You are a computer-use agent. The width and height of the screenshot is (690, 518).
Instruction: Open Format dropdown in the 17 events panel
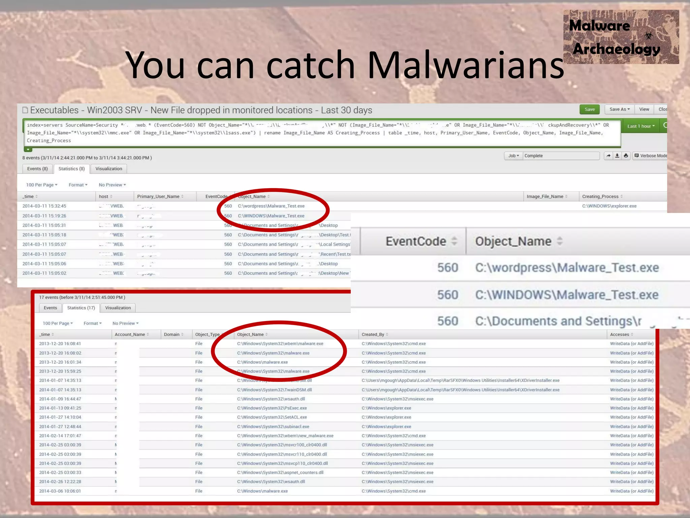[93, 323]
